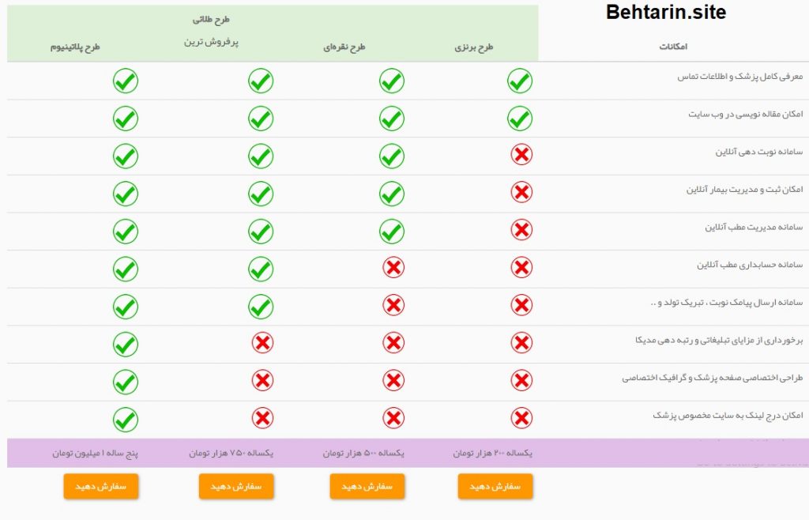Click gold plan red cross in Medica advertising row
Viewport: 809px width, 520px height.
point(262,342)
